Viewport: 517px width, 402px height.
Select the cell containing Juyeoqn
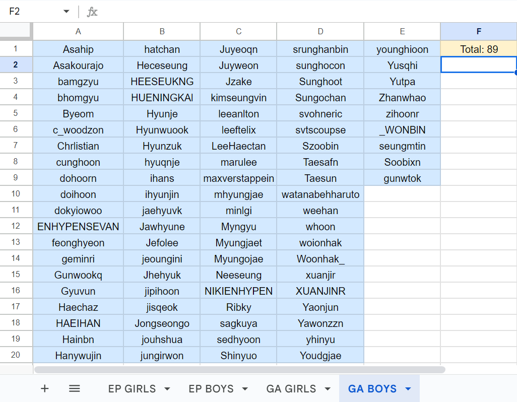click(x=238, y=49)
